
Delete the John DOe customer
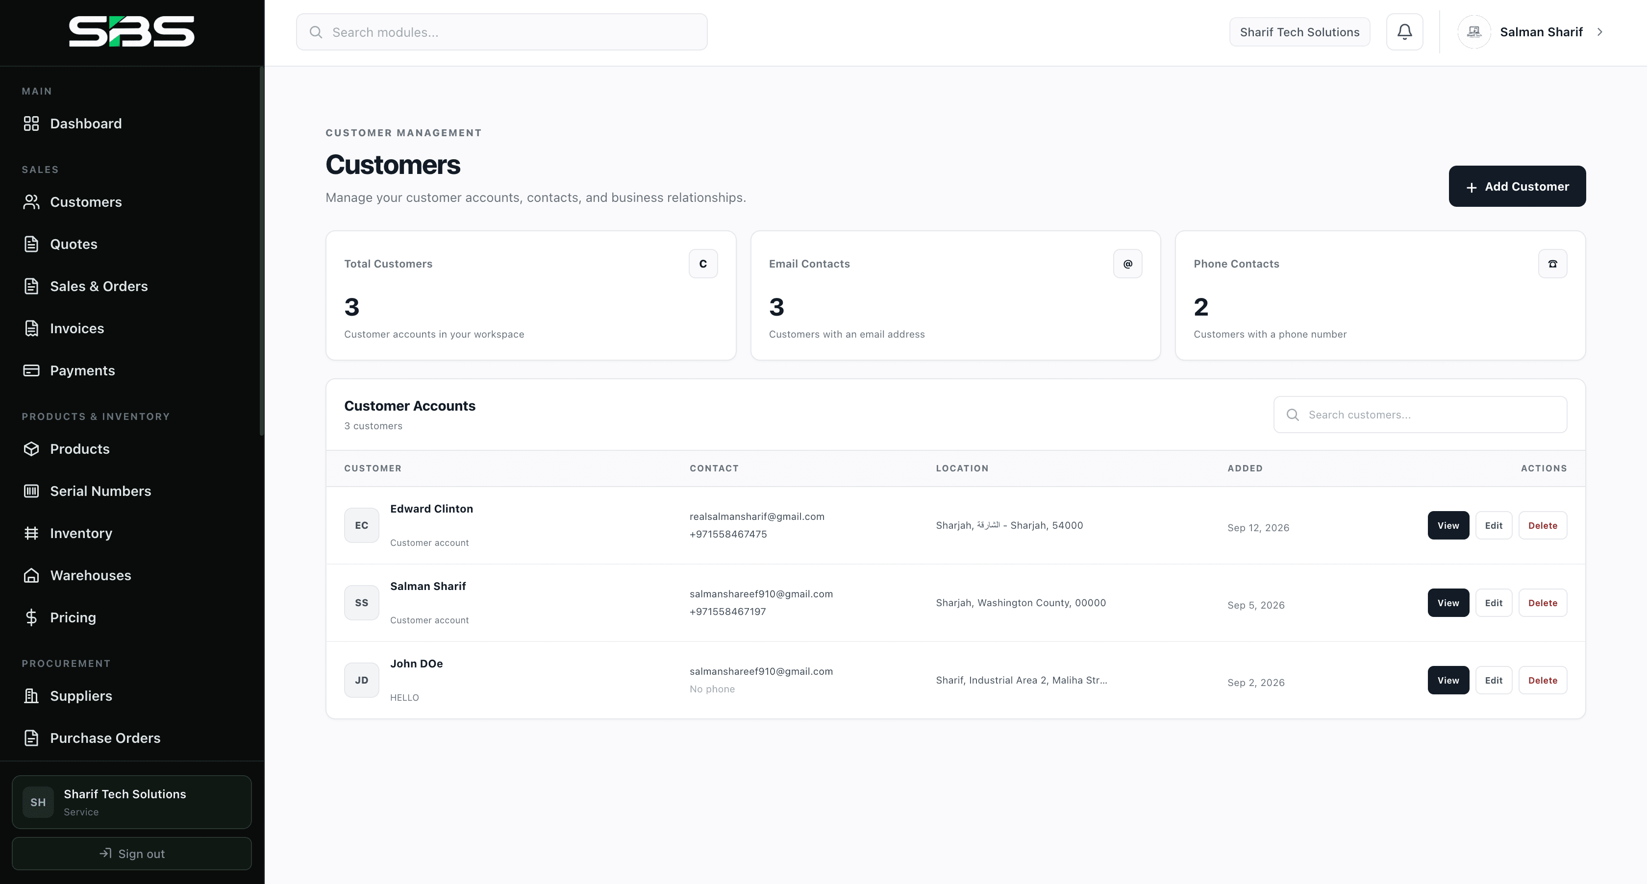click(1542, 680)
